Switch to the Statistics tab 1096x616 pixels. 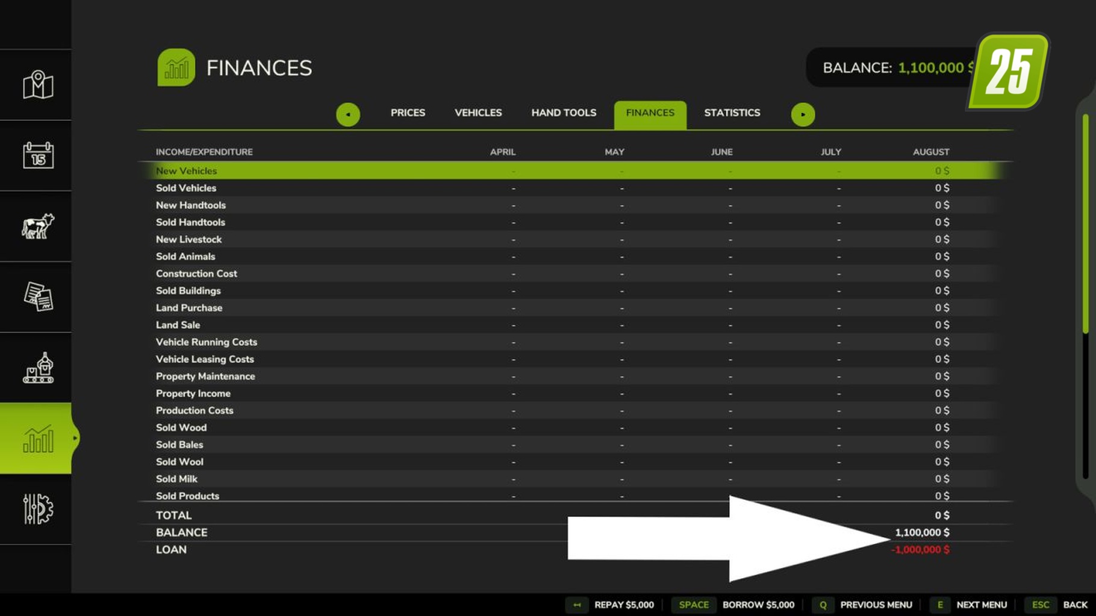tap(732, 113)
